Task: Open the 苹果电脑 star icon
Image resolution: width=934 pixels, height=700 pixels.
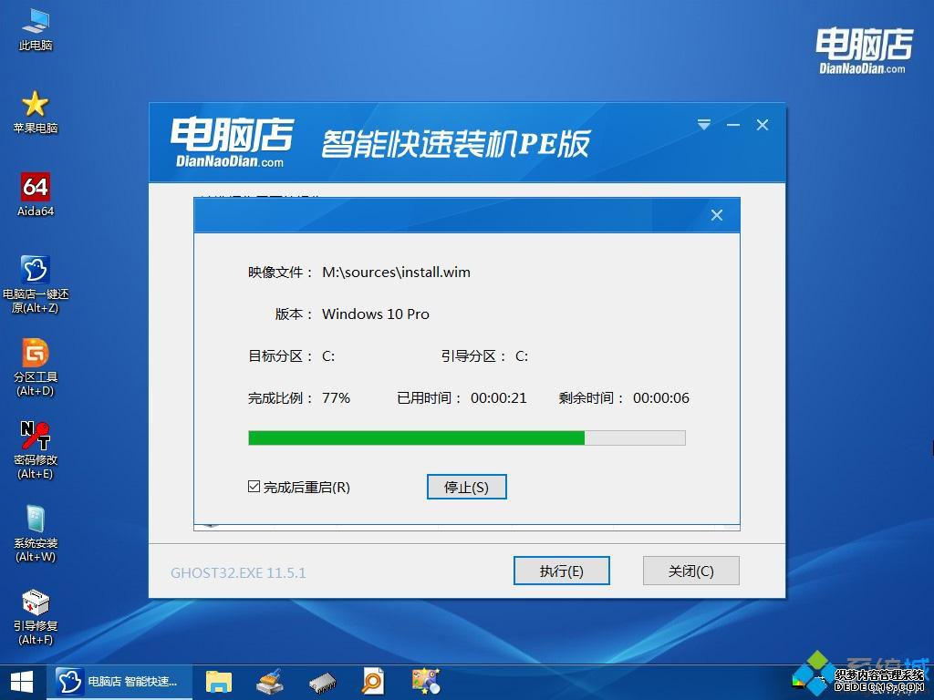Action: tap(36, 112)
